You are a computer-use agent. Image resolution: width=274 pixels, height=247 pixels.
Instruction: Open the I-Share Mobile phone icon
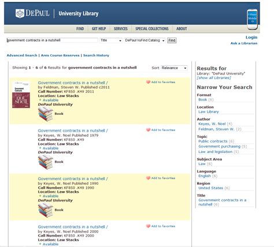click(252, 20)
